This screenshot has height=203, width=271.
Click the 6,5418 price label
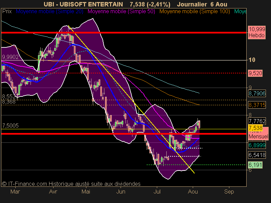click(257, 155)
